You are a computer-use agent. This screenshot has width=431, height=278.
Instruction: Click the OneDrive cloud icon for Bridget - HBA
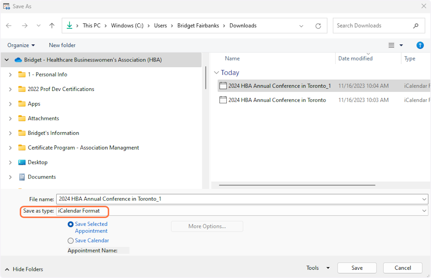click(x=18, y=60)
